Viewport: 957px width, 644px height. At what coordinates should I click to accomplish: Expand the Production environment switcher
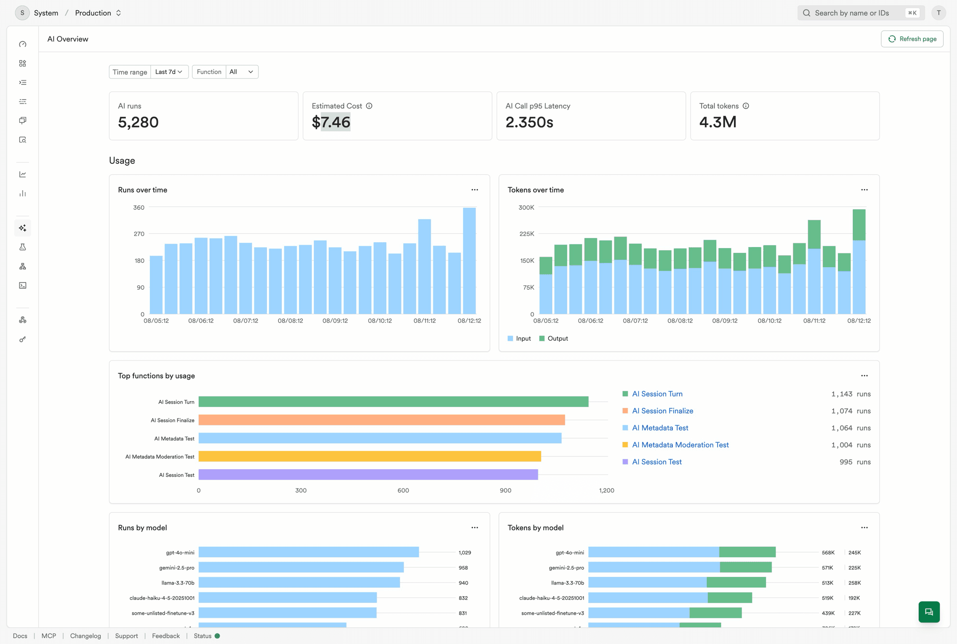pos(98,13)
